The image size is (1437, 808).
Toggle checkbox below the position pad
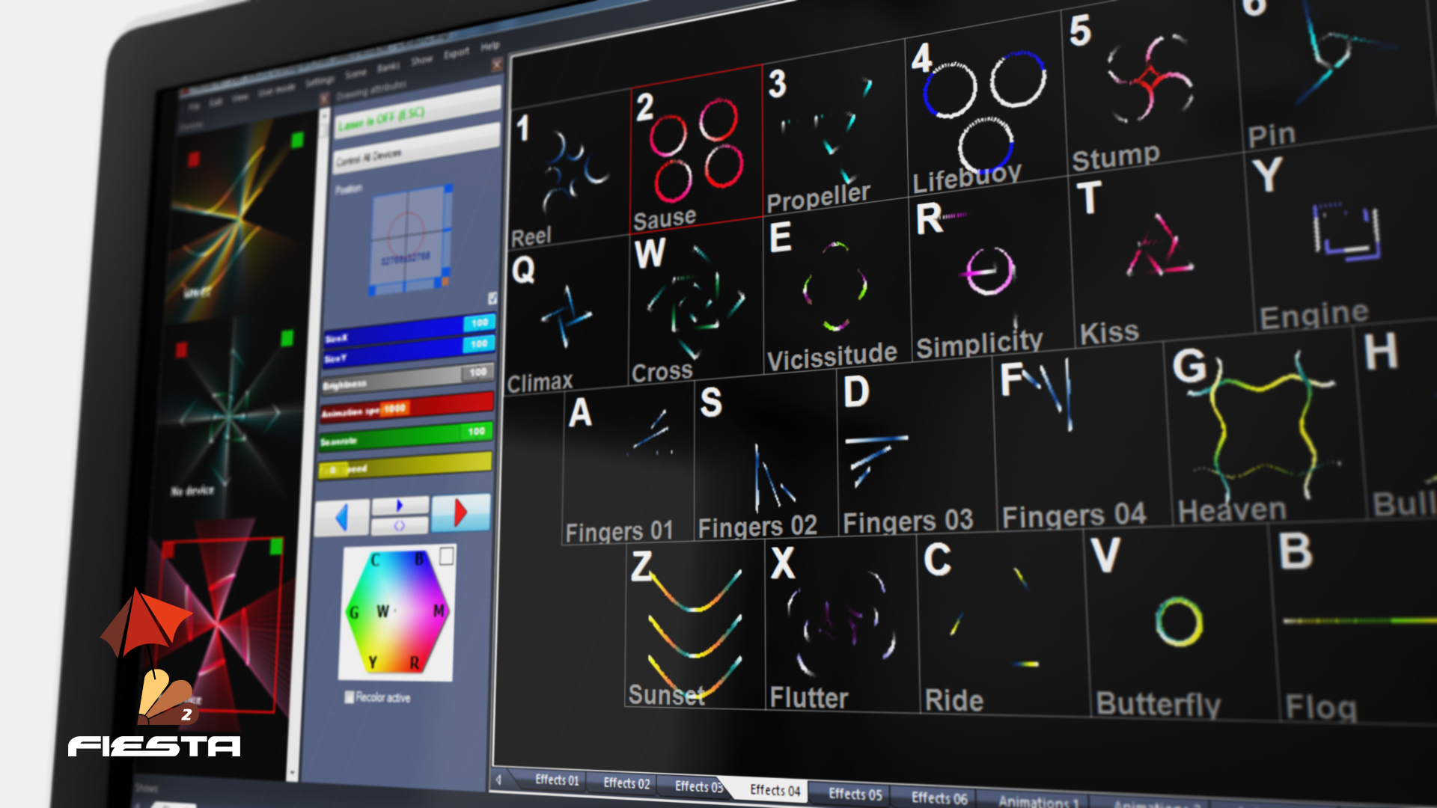coord(492,298)
